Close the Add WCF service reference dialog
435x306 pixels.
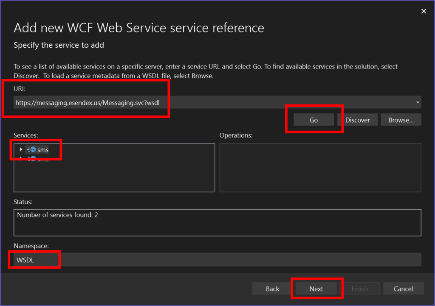click(x=423, y=11)
